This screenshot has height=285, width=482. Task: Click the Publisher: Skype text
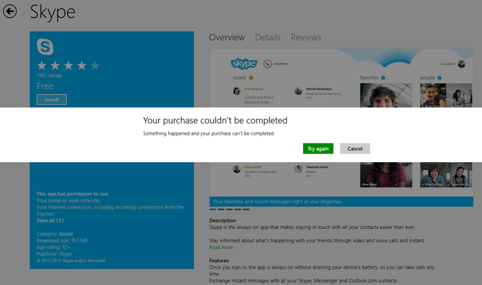tap(54, 254)
